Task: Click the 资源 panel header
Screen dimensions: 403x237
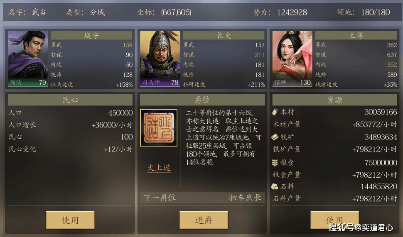Action: 334,100
